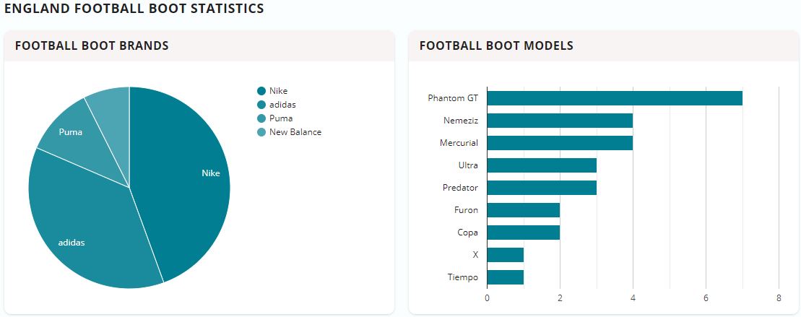Click the Football Boot Brands header
The width and height of the screenshot is (801, 317).
click(x=92, y=45)
